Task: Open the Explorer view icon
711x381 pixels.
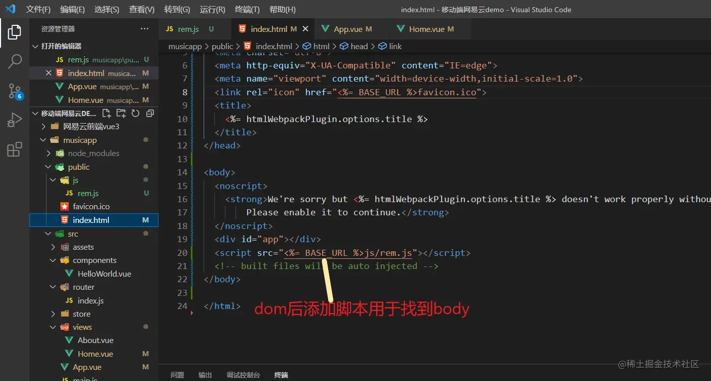Action: [x=14, y=31]
